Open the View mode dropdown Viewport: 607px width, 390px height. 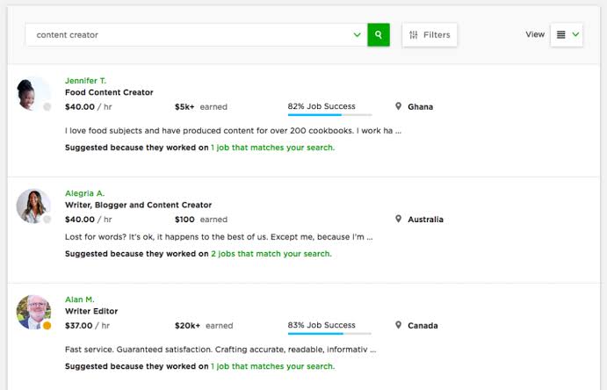click(567, 35)
